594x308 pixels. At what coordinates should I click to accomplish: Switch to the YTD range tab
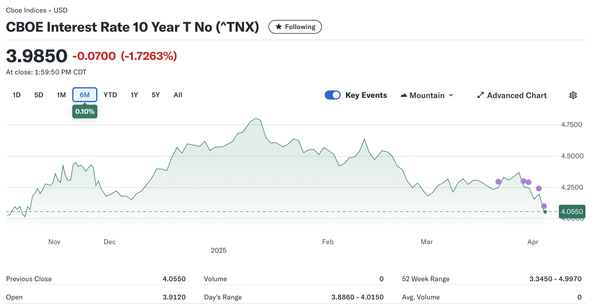110,95
